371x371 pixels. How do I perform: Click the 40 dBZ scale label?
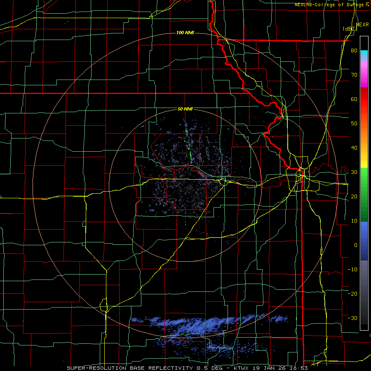click(x=354, y=148)
